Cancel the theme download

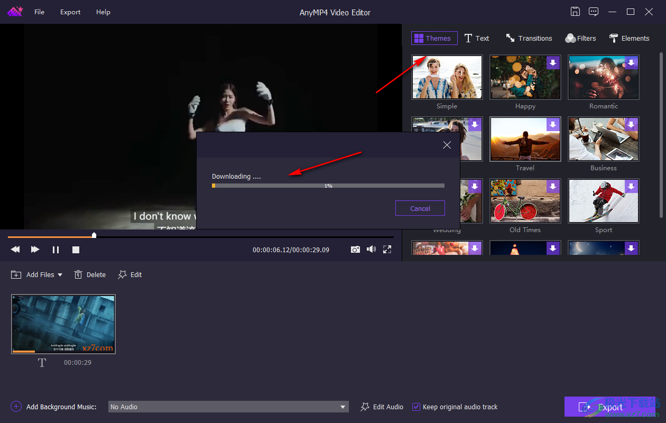(420, 208)
